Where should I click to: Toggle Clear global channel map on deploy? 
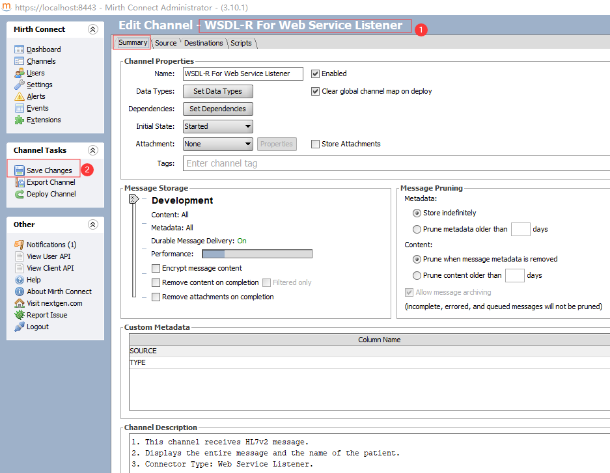pyautogui.click(x=315, y=91)
